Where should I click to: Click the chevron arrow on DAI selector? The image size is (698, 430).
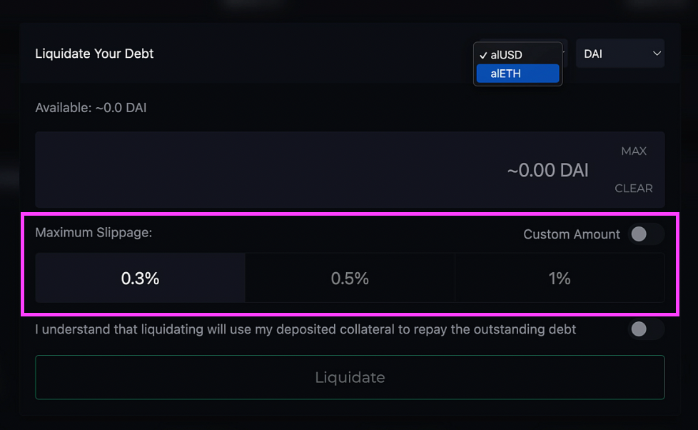click(x=657, y=54)
